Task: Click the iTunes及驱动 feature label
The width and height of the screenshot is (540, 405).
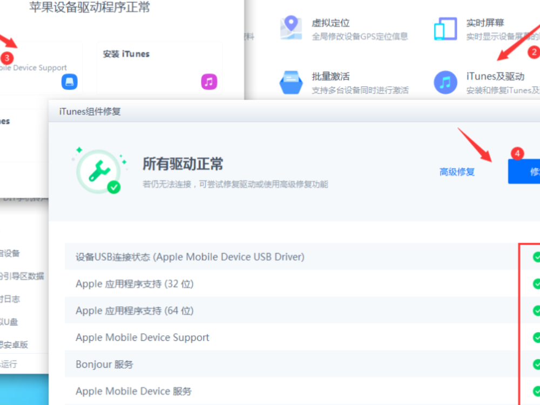Action: click(495, 77)
